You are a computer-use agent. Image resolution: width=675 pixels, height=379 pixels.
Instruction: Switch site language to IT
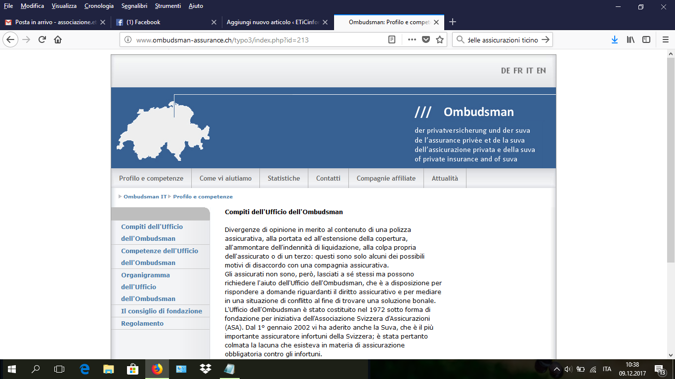[x=529, y=71]
